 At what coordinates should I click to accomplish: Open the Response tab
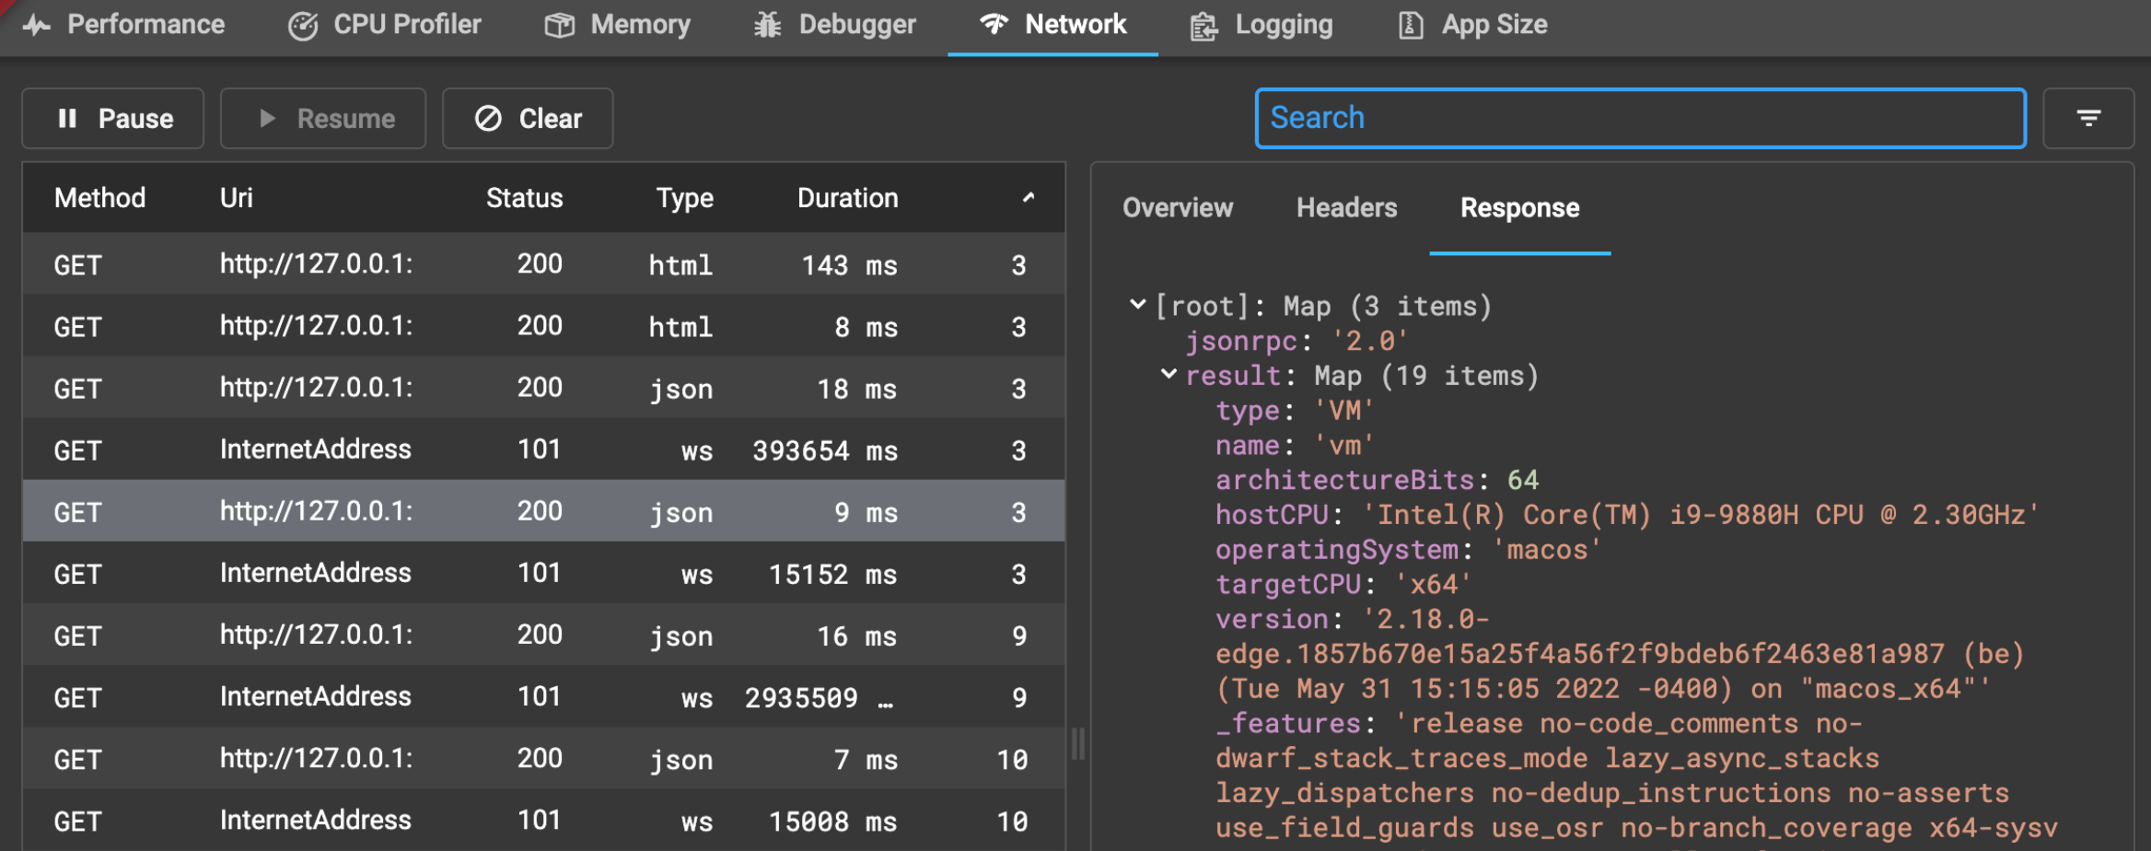click(x=1519, y=208)
